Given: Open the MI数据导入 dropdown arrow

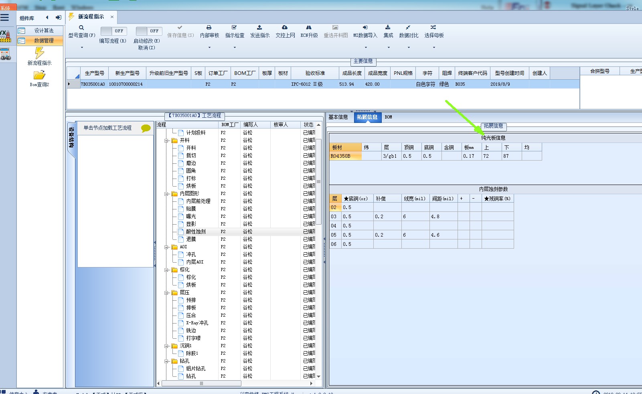Looking at the screenshot, I should tap(365, 48).
